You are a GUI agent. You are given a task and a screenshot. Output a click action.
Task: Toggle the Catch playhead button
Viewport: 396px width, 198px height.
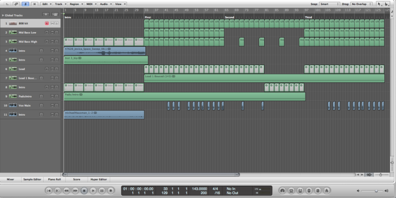pyautogui.click(x=25, y=4)
